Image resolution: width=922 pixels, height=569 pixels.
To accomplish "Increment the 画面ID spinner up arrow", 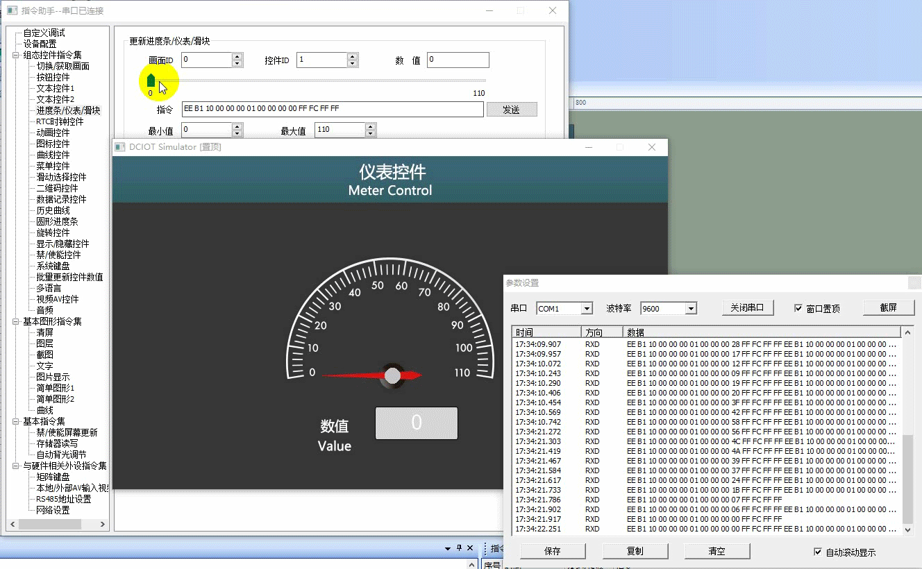I will click(237, 56).
